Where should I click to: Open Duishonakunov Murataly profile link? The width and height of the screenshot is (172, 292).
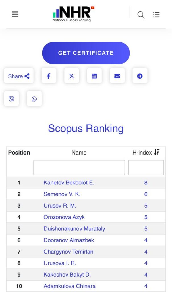[74, 229]
